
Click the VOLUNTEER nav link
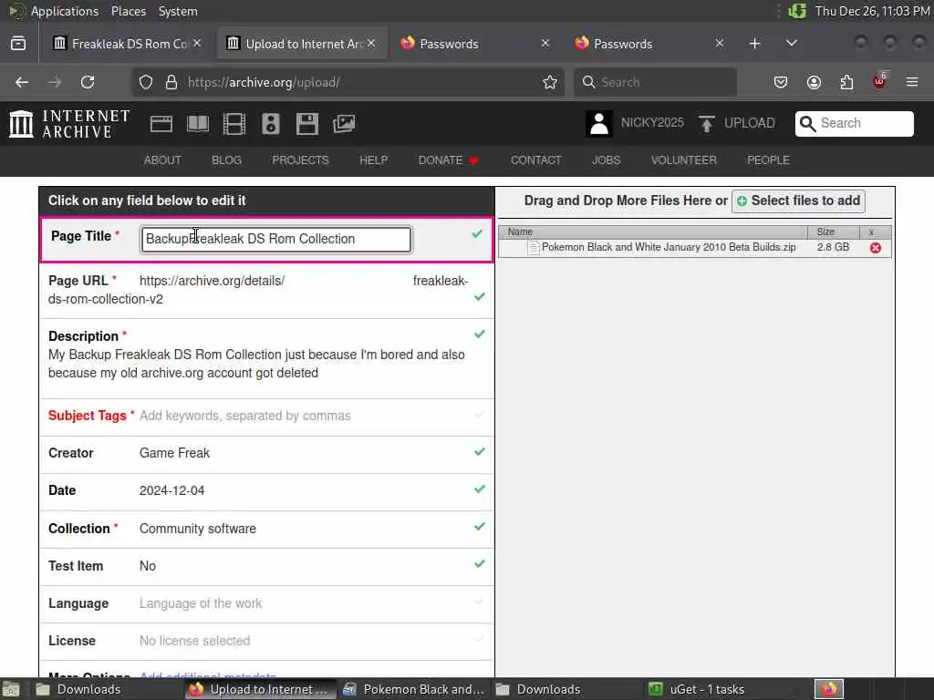683,160
